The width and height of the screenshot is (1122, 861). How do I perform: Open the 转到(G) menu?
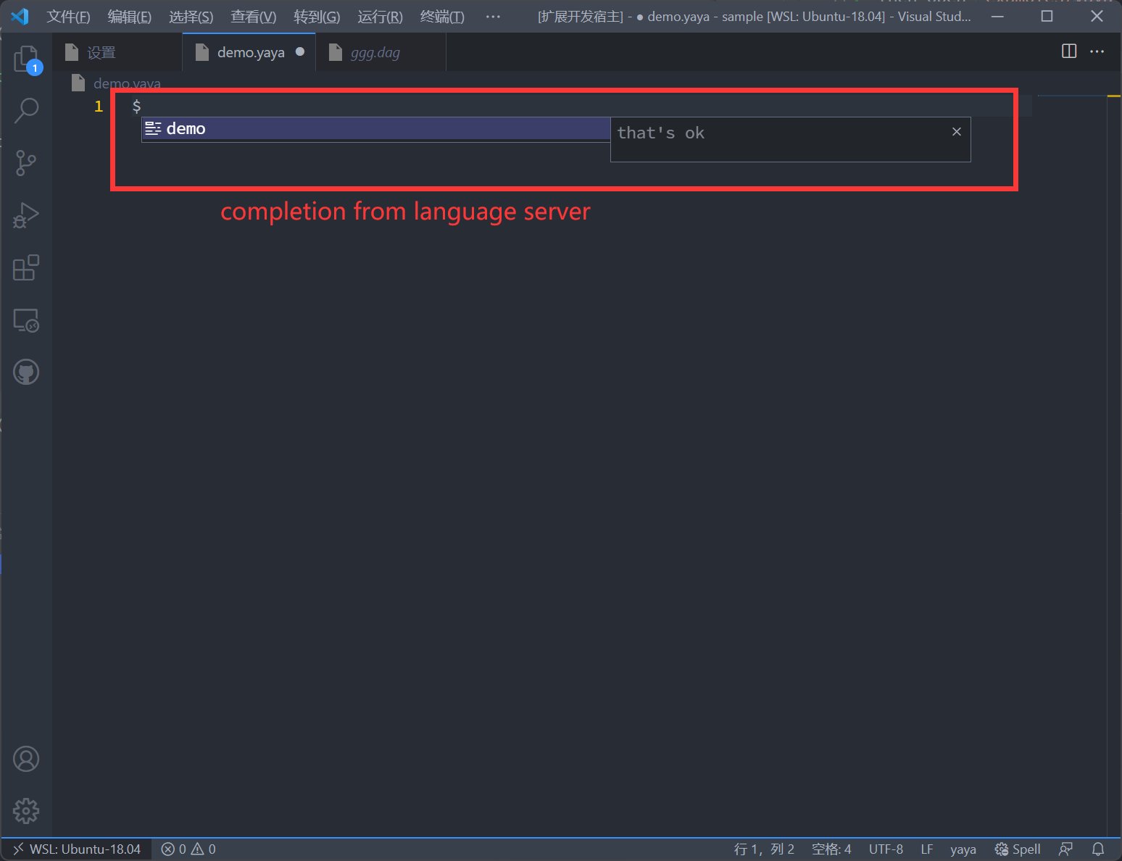coord(317,17)
